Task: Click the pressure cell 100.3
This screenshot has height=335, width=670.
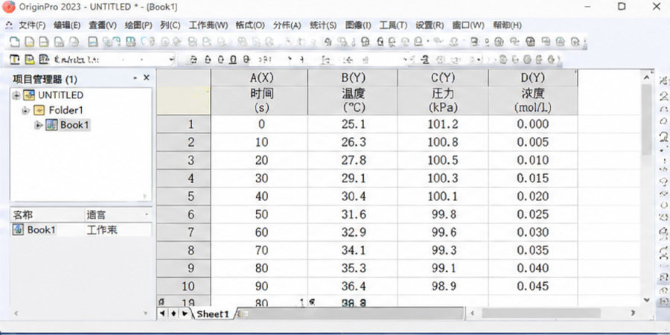Action: point(443,178)
